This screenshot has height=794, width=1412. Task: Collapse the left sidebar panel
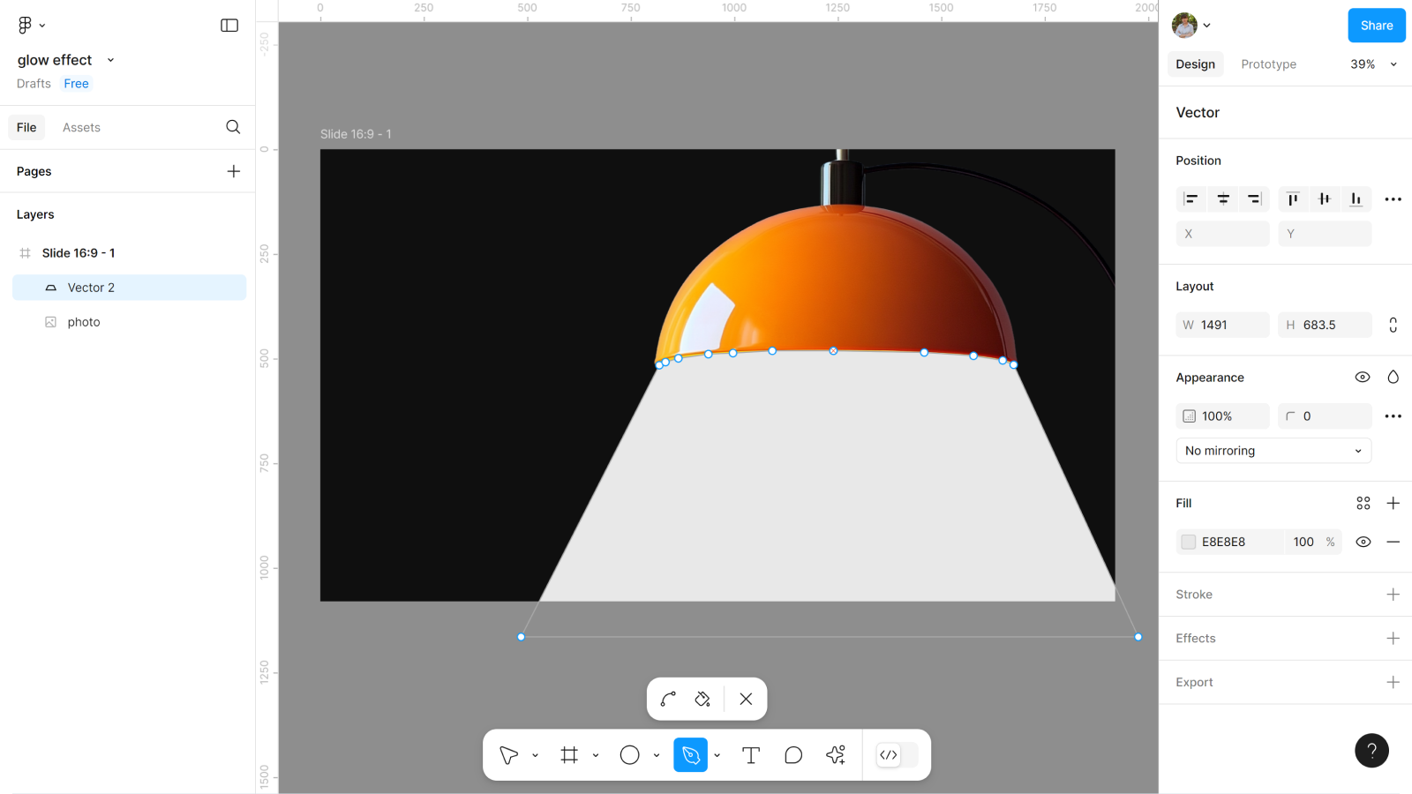point(229,26)
